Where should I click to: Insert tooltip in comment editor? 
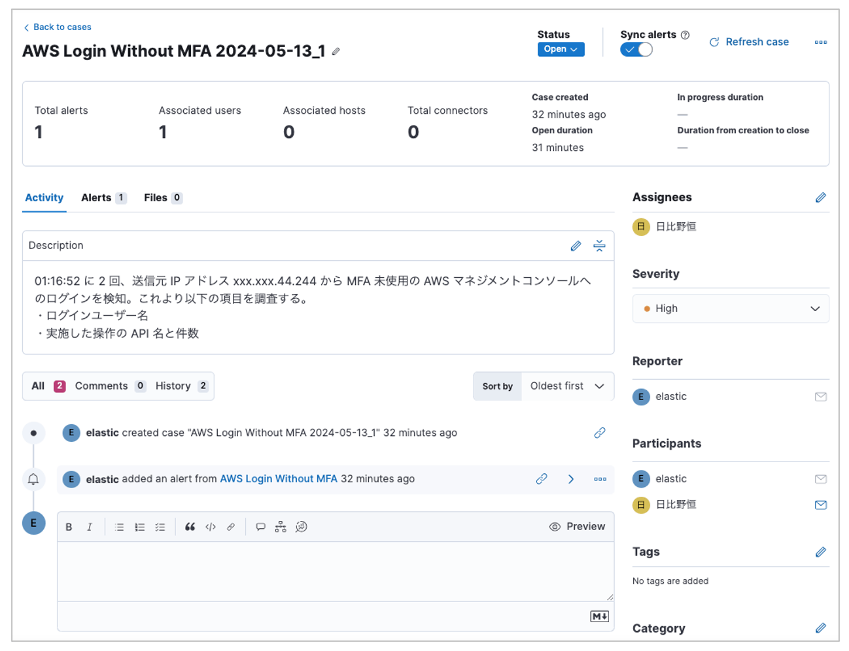coord(260,527)
